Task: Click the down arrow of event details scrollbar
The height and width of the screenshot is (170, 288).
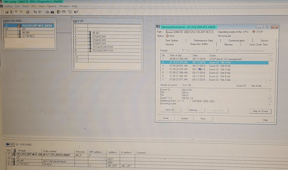Action: pos(269,105)
